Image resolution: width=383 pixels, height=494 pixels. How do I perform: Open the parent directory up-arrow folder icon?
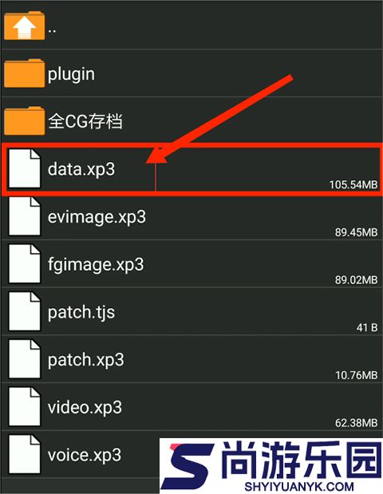click(24, 26)
